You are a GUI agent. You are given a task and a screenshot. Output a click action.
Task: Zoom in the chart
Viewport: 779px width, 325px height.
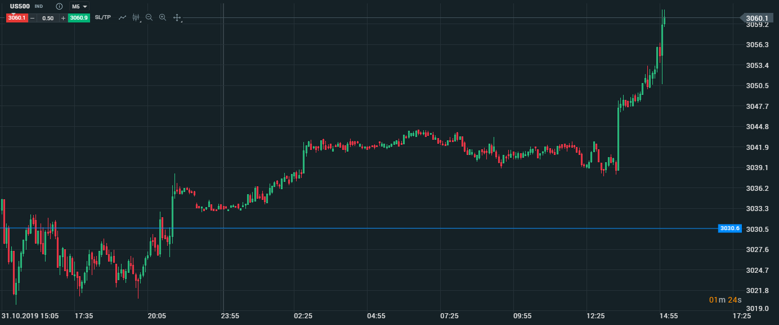[x=163, y=17]
